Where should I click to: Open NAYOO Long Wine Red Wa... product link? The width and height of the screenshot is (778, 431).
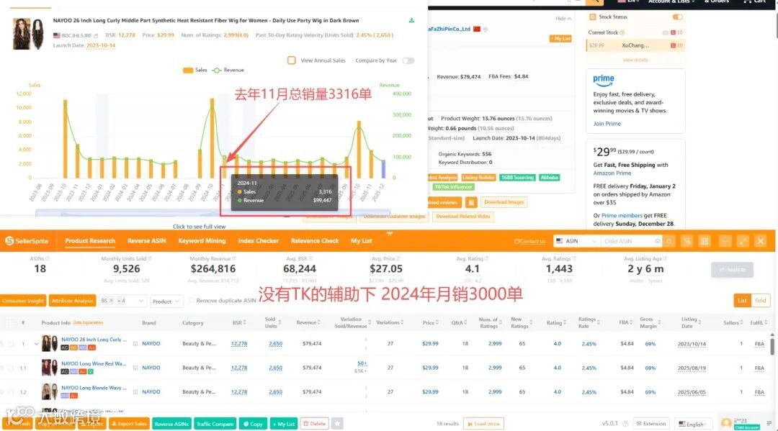(x=93, y=363)
